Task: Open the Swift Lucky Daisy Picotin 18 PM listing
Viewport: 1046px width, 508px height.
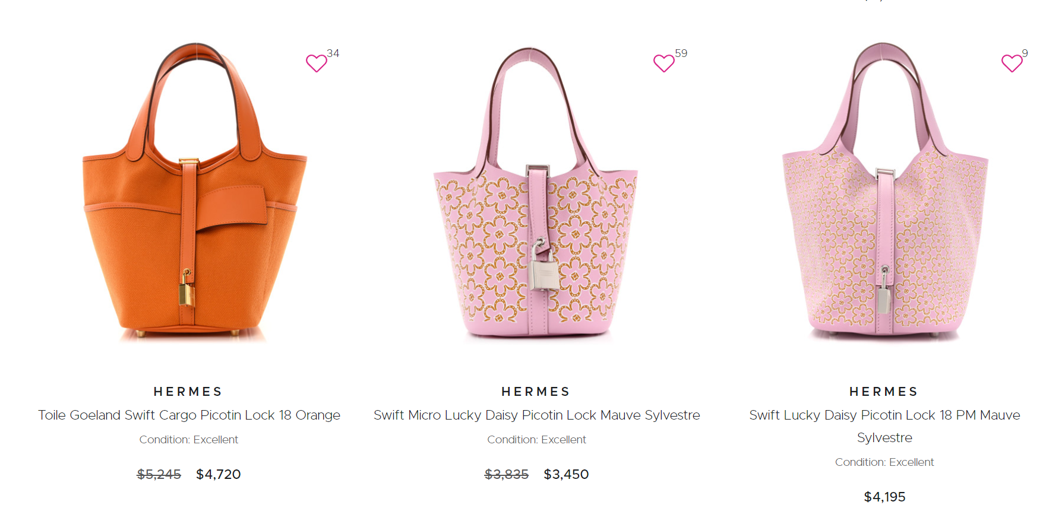Action: coord(884,415)
